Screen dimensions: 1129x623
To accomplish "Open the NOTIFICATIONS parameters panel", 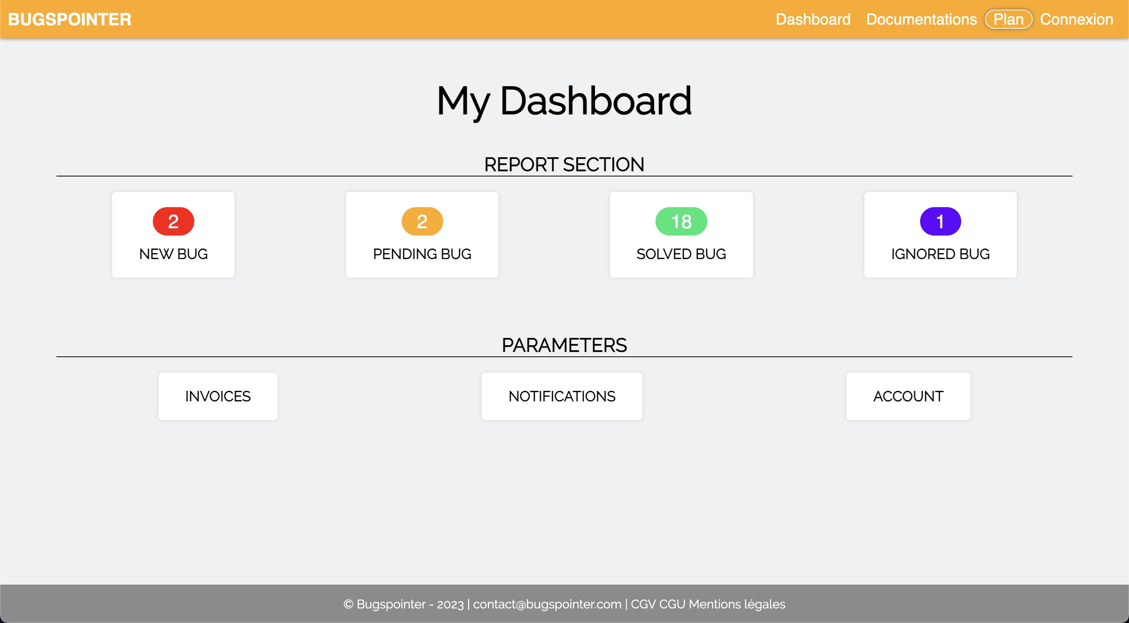I will 562,396.
